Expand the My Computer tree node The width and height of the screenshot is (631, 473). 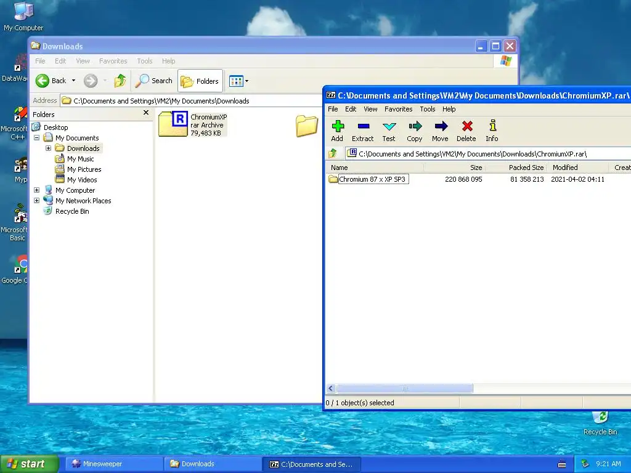(36, 190)
